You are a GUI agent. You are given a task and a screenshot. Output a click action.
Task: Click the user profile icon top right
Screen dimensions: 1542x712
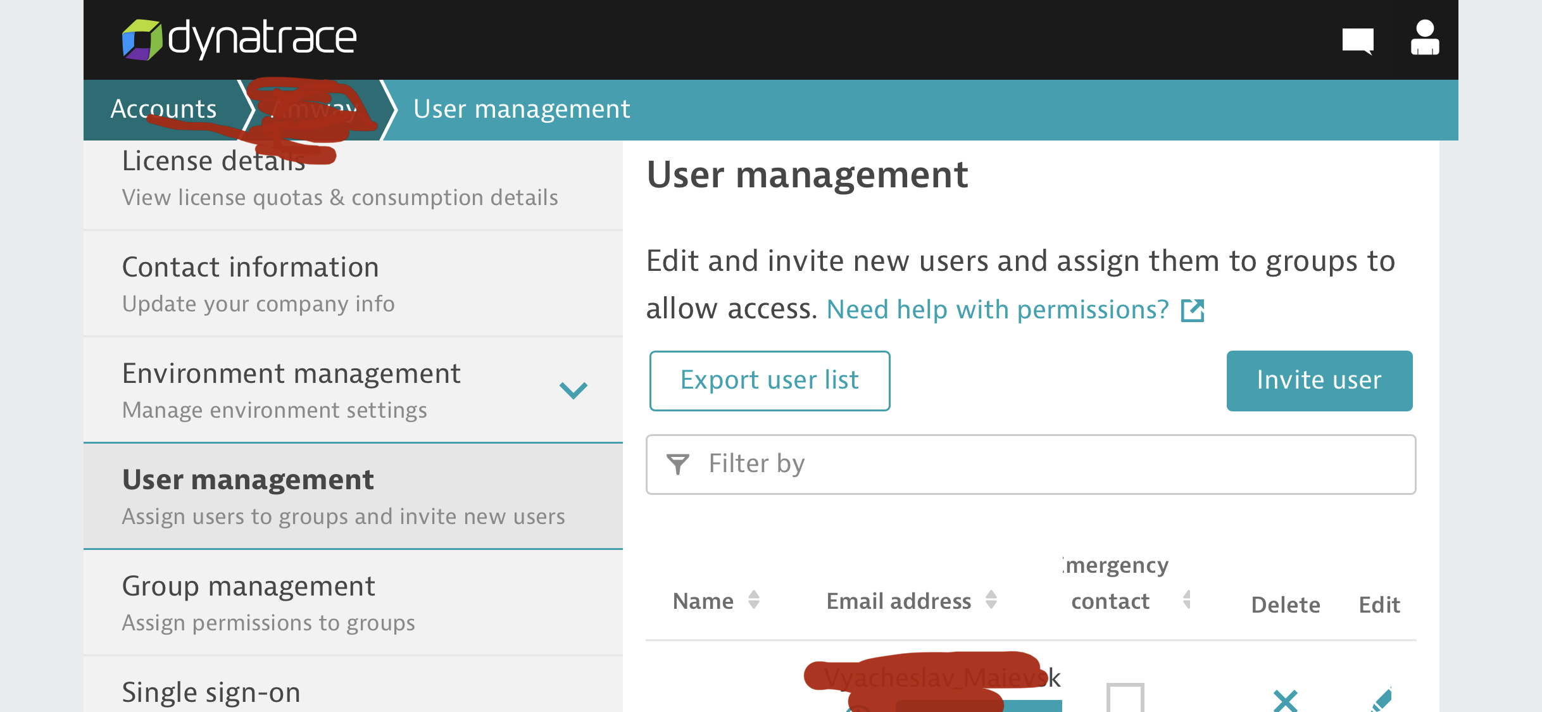tap(1425, 39)
